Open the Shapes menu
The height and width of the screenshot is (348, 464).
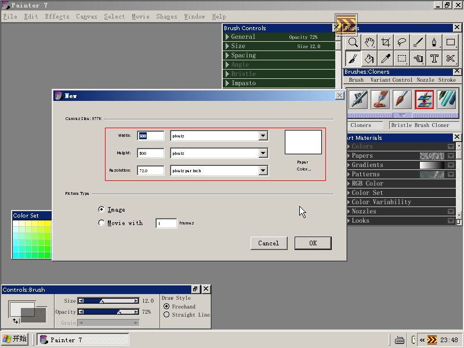click(x=166, y=17)
